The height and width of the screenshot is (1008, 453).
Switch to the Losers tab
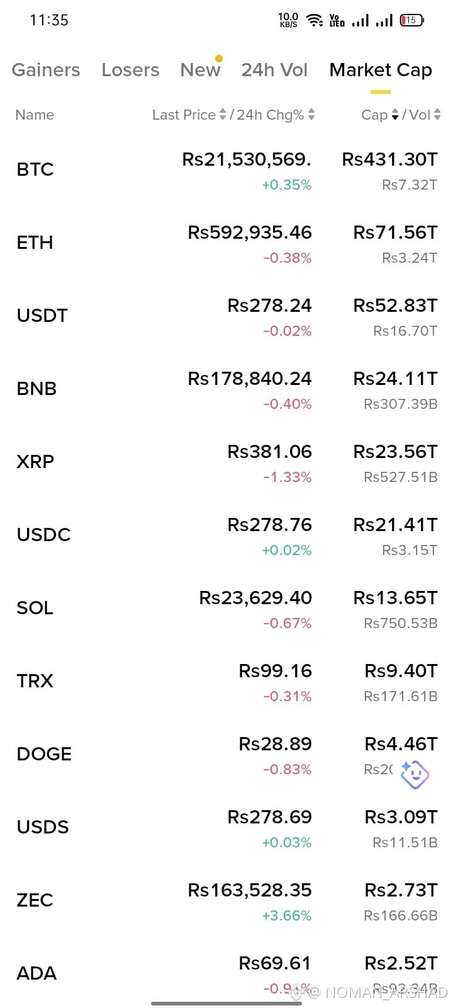(130, 70)
